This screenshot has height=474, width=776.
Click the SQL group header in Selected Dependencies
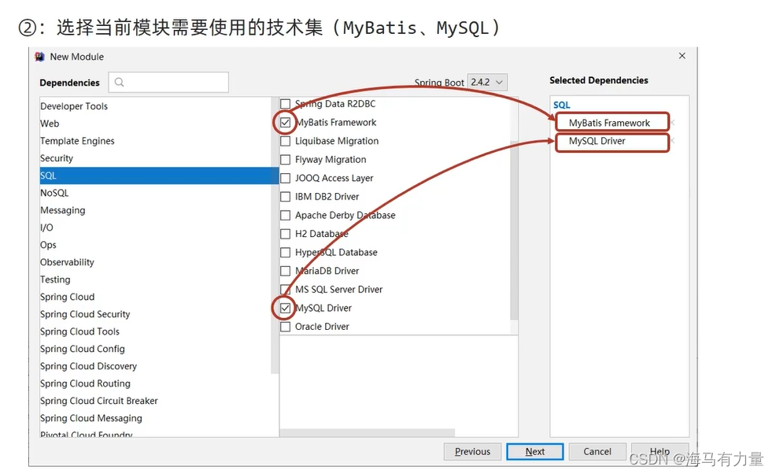tap(562, 105)
